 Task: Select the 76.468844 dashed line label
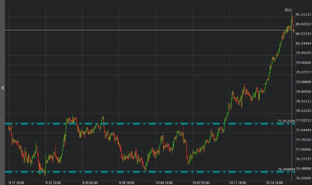click(286, 169)
